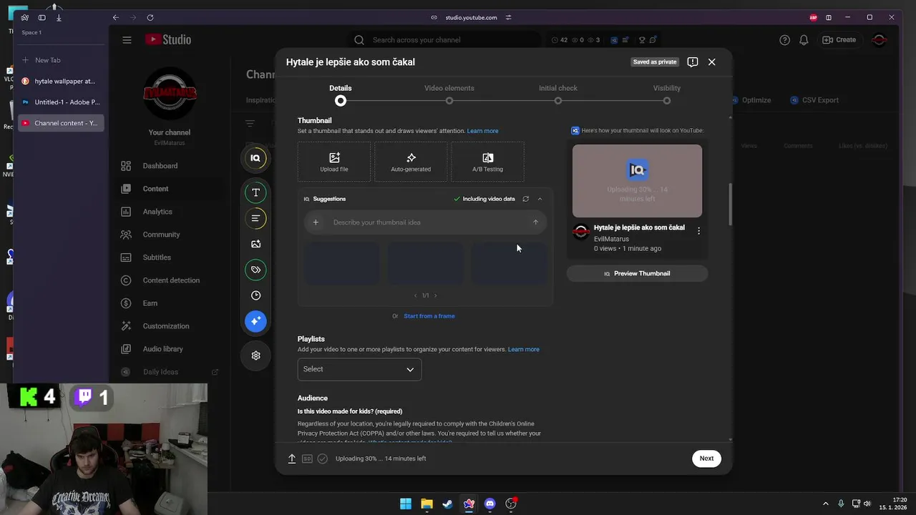Open File Explorer from the taskbar
The height and width of the screenshot is (515, 916).
tap(427, 504)
